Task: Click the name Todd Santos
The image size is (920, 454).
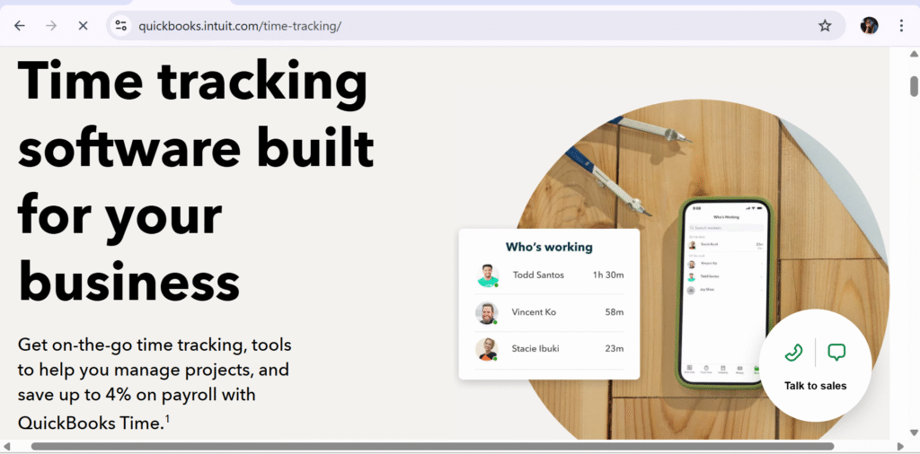Action: (x=538, y=275)
